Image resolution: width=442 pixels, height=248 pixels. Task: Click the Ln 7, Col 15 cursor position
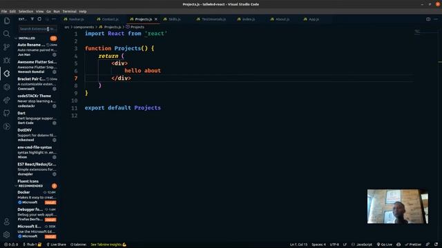(299, 245)
